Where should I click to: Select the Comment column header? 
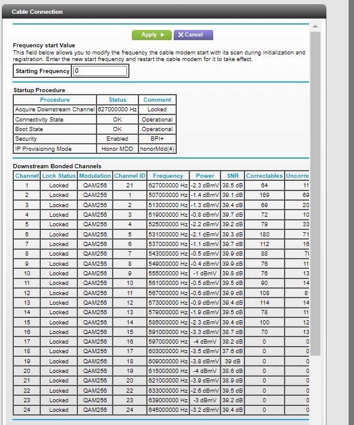coord(158,100)
